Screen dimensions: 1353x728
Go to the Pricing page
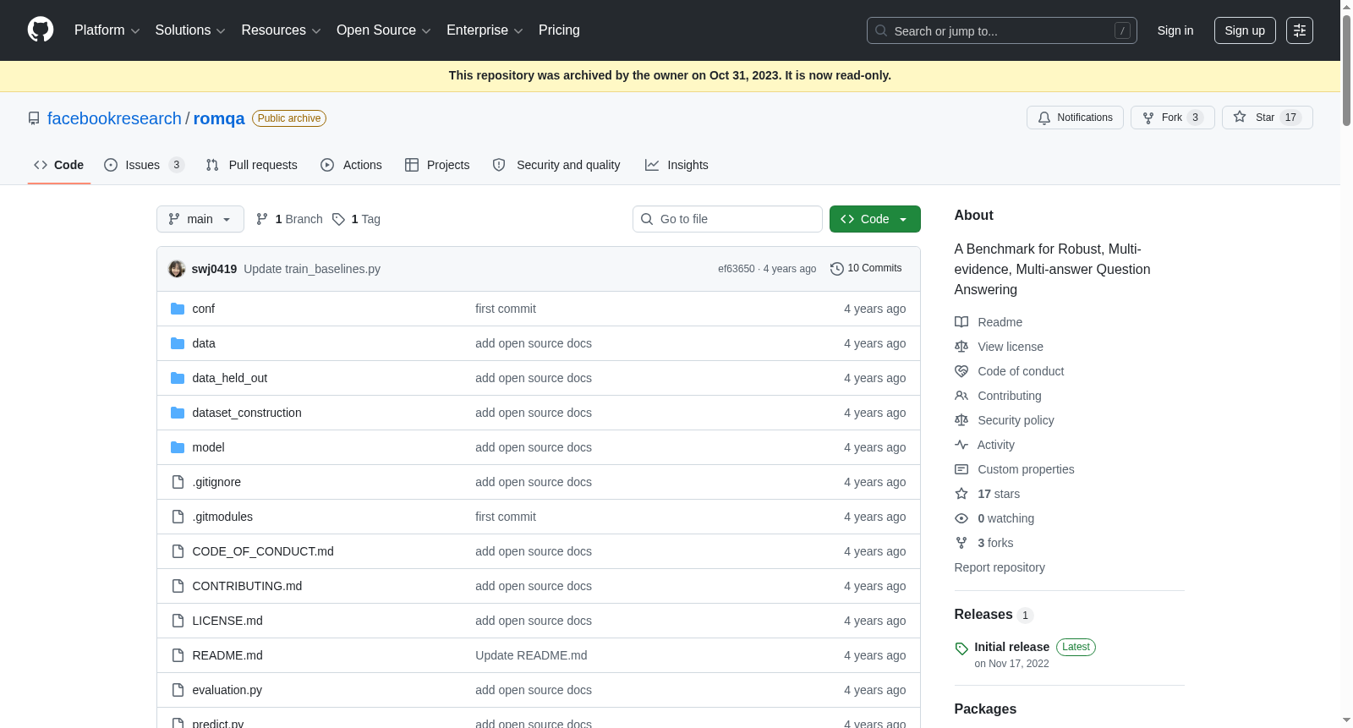[559, 30]
